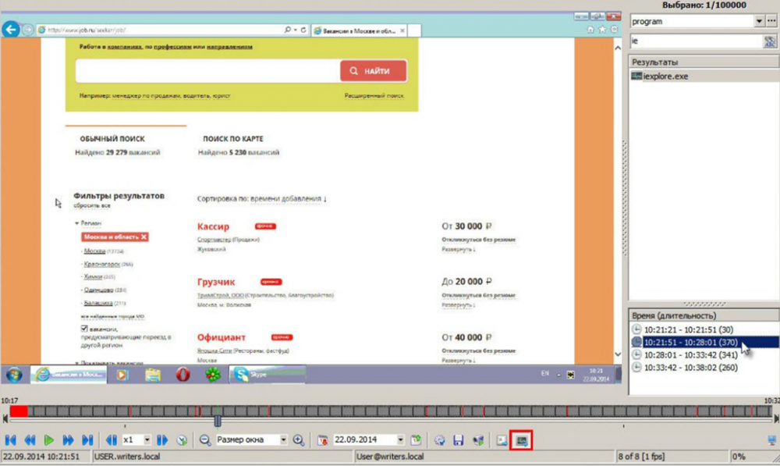Open the gear settings icon in the toolbar
This screenshot has width=780, height=466.
coord(439,440)
